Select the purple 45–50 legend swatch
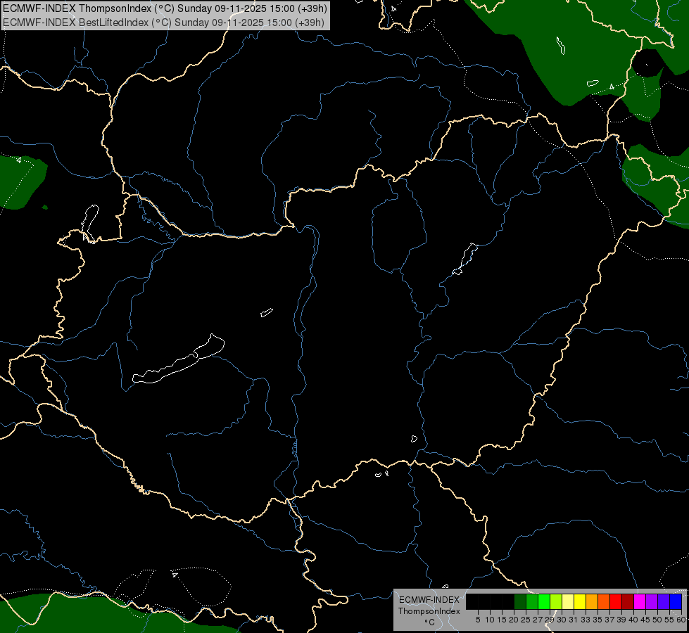This screenshot has width=689, height=633. 652,601
